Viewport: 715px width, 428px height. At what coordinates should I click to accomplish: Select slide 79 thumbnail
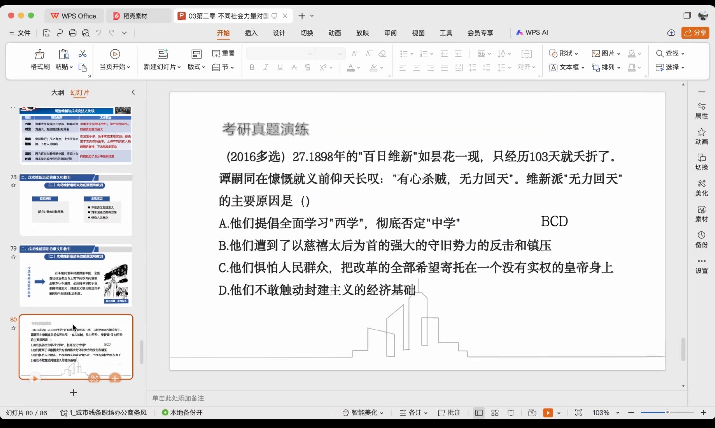[76, 276]
